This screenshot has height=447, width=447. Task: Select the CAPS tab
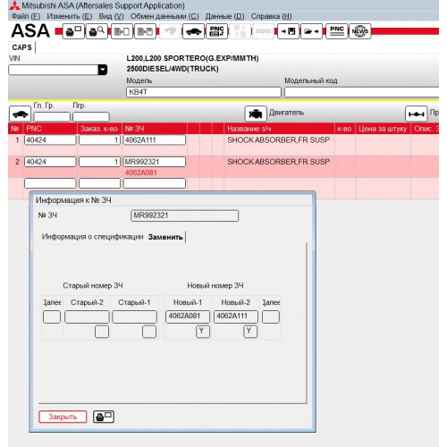[21, 47]
